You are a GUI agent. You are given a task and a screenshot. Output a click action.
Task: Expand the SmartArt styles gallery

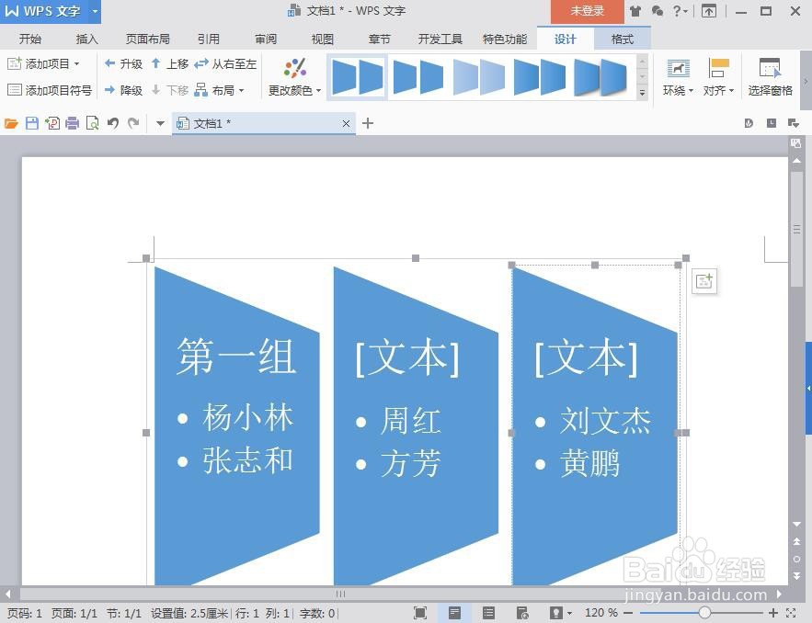(x=642, y=93)
